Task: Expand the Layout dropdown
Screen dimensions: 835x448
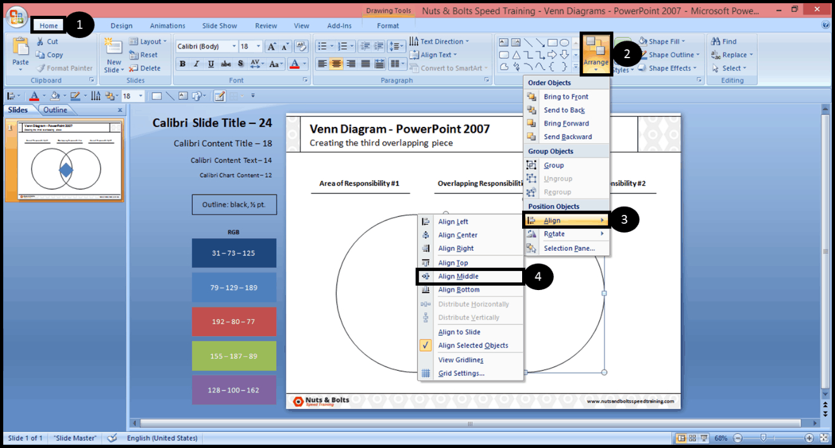Action: pyautogui.click(x=149, y=42)
